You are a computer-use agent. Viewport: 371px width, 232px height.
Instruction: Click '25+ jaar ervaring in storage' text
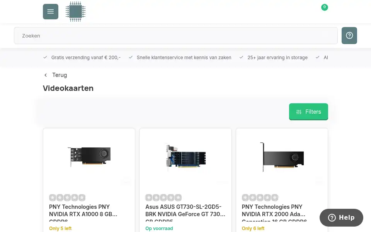277,58
